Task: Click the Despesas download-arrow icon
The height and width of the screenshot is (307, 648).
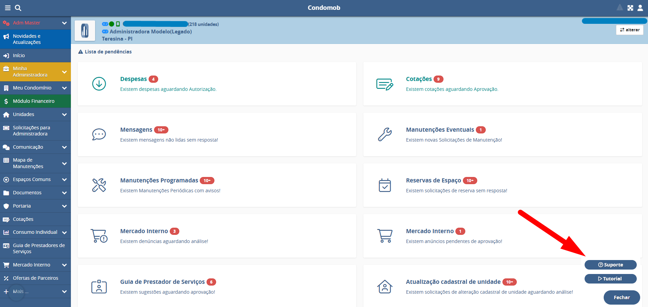Action: [99, 84]
